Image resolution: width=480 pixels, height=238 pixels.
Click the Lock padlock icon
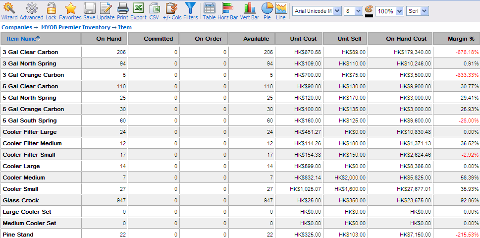pos(51,11)
